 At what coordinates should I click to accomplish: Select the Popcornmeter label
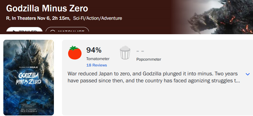click(x=149, y=59)
